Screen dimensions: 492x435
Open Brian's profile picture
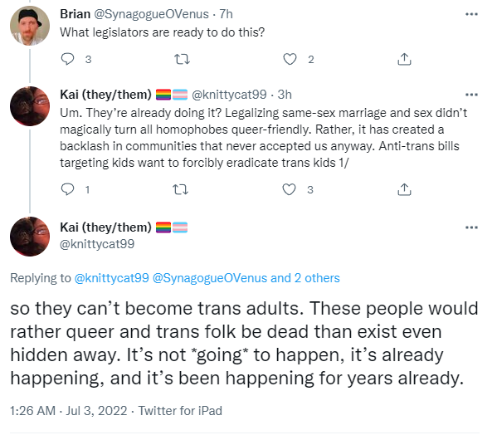pyautogui.click(x=30, y=26)
